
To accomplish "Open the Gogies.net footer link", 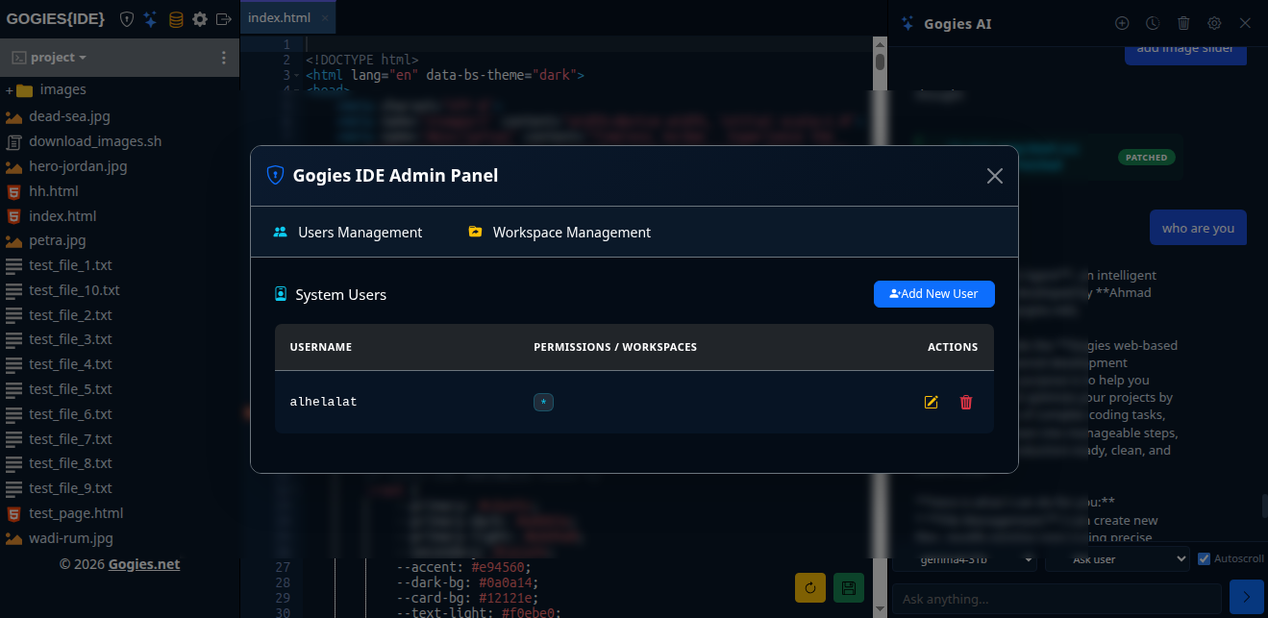I will (144, 564).
